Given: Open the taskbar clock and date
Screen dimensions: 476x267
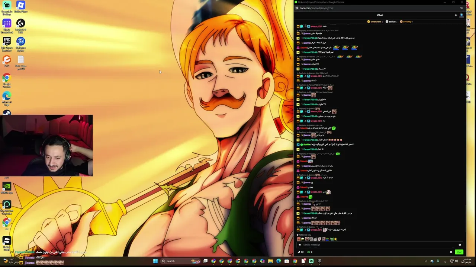Looking at the screenshot, I should pyautogui.click(x=466, y=261).
